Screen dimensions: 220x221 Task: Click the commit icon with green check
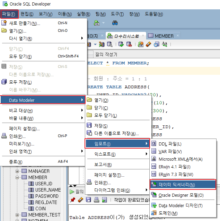[x=121, y=44]
